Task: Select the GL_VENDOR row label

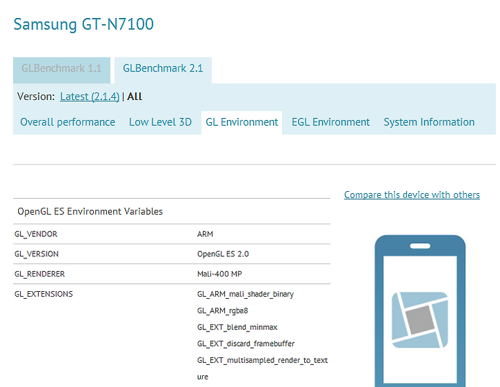Action: 35,234
